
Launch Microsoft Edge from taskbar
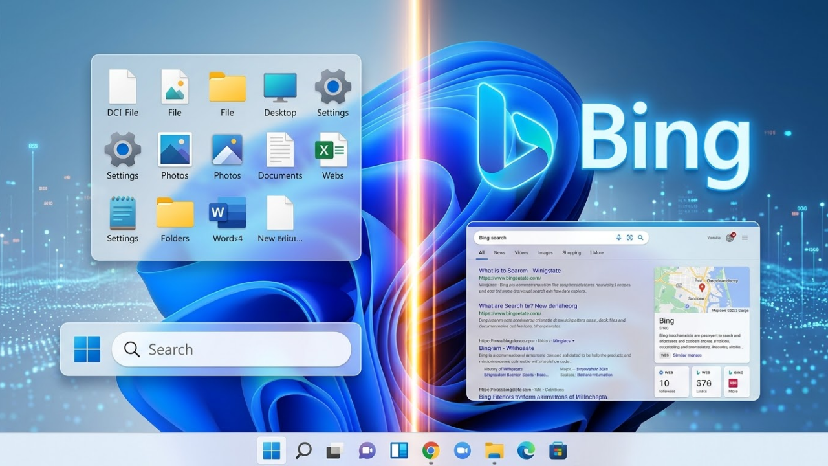[x=526, y=450]
